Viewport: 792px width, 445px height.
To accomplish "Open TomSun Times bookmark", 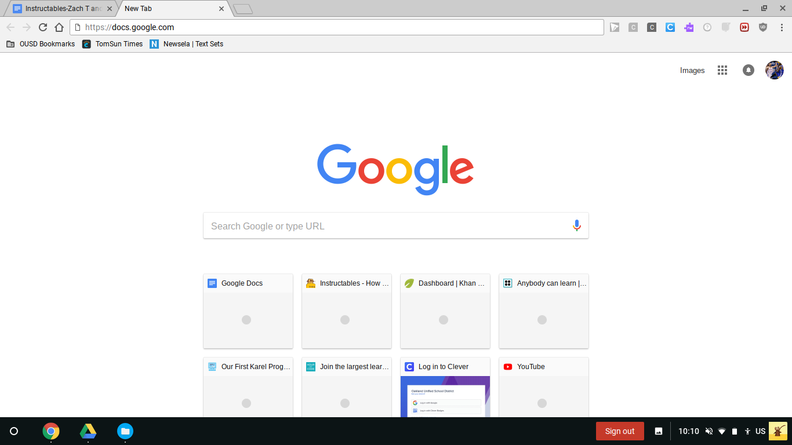I will 112,44.
